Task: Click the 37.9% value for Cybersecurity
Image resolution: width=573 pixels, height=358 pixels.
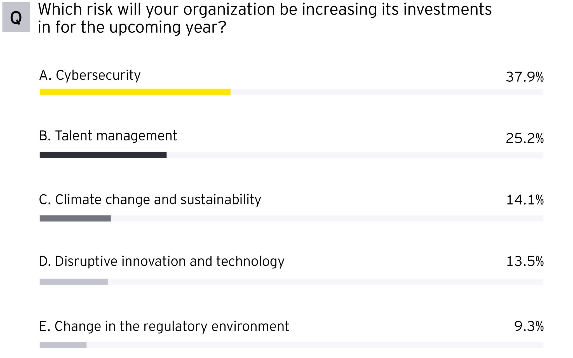Action: point(525,77)
